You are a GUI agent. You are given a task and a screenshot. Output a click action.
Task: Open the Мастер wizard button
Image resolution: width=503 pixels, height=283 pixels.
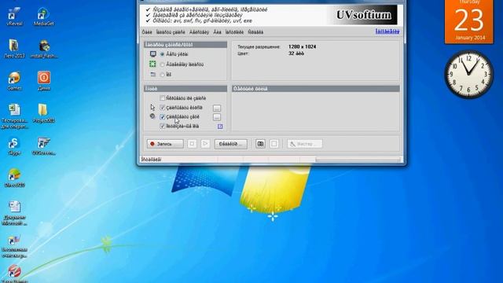click(x=305, y=144)
